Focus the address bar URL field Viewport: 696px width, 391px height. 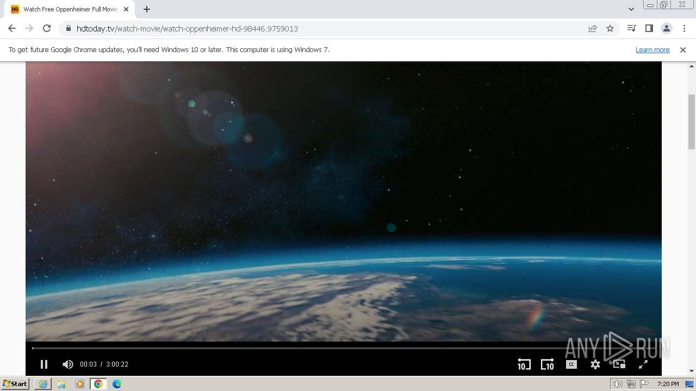point(326,29)
